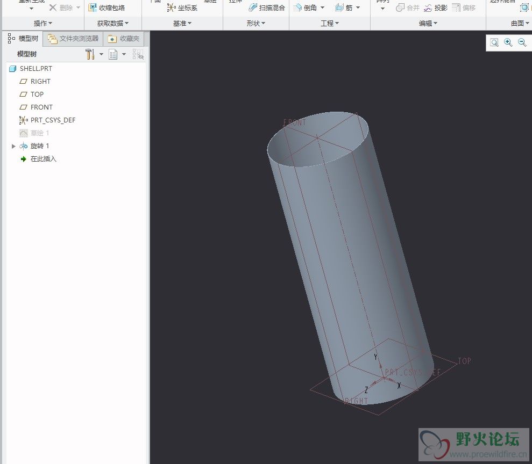
Task: Select the FRONT plane tree item
Action: 42,107
